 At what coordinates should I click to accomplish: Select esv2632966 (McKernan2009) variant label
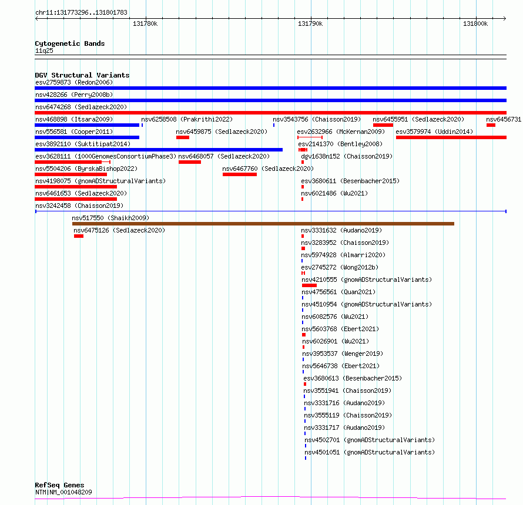click(341, 132)
